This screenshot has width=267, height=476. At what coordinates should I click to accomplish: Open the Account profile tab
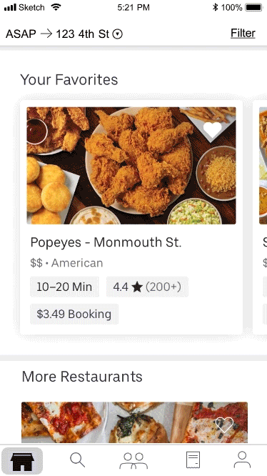[x=242, y=460]
